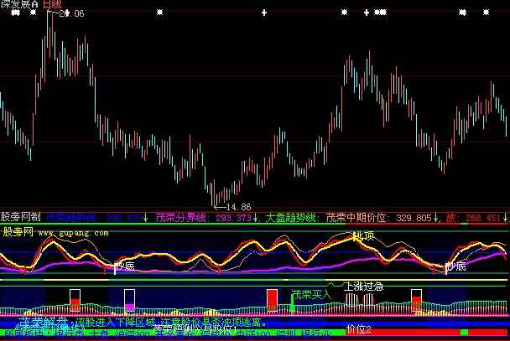Click the 深发展A stock name title
Image resolution: width=510 pixels, height=341 pixels.
19,4
